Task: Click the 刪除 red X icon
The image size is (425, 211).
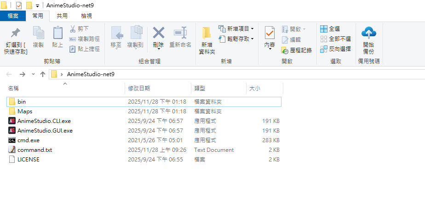Action: pos(158,33)
